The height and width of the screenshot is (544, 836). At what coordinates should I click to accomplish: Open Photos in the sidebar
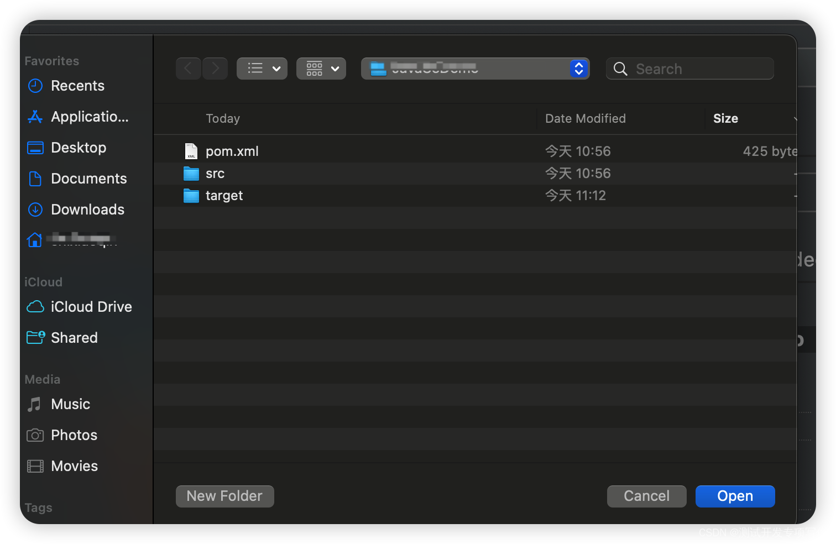[74, 435]
